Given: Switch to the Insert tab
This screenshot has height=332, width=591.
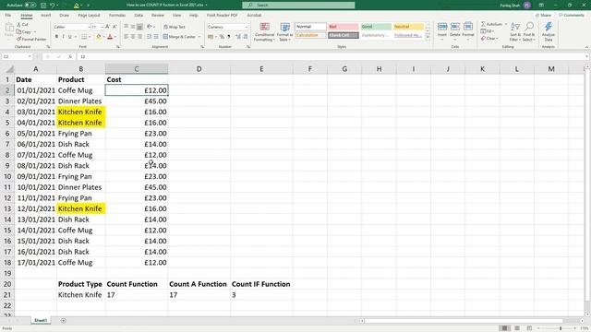Looking at the screenshot, I should click(x=45, y=15).
